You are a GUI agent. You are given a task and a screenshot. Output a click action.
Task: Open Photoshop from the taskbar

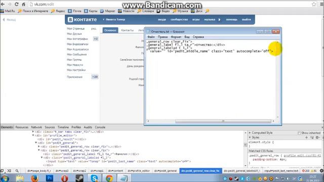50,178
